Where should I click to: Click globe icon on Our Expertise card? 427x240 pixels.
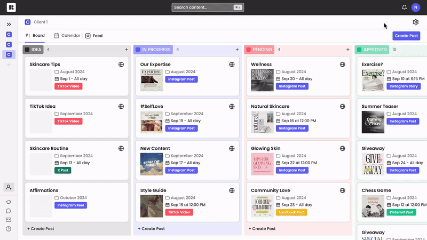coord(232,65)
